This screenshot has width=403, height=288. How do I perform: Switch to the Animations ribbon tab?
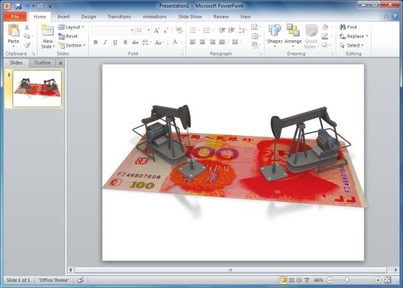click(x=154, y=17)
